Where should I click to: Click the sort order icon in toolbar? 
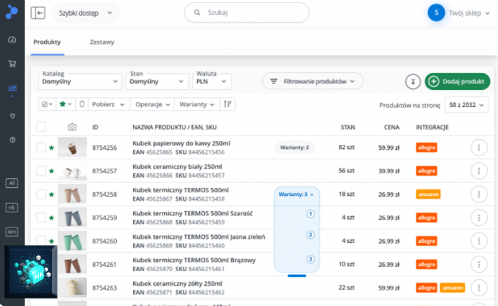[228, 104]
